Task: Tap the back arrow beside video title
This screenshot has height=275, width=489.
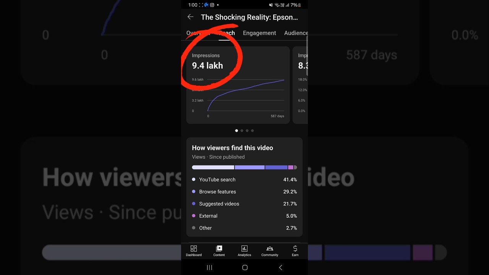Action: tap(190, 17)
